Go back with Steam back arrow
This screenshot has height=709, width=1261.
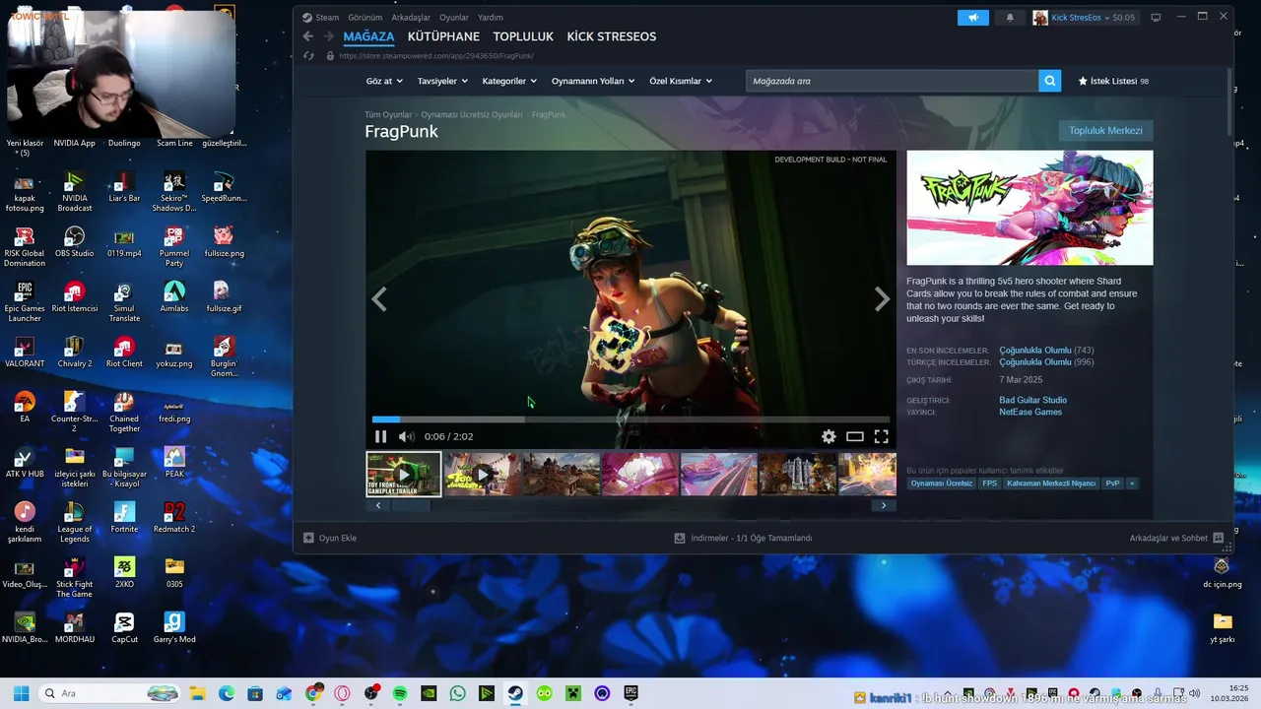pos(307,36)
